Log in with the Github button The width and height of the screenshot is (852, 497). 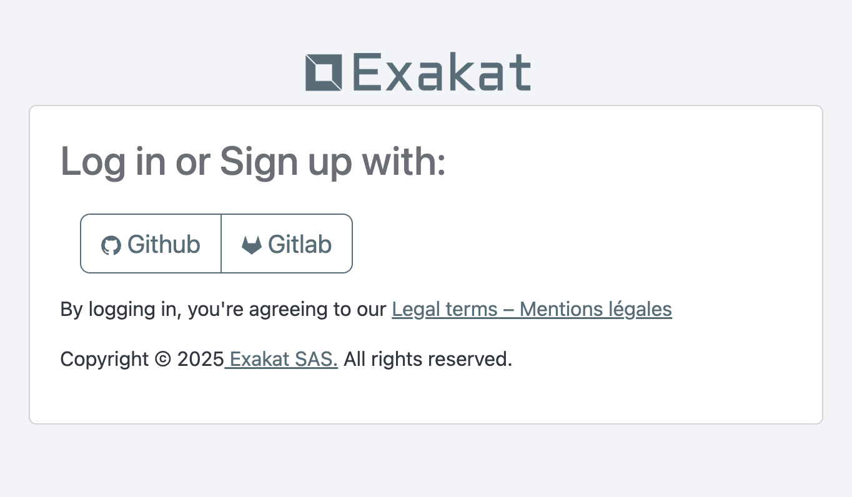[151, 244]
